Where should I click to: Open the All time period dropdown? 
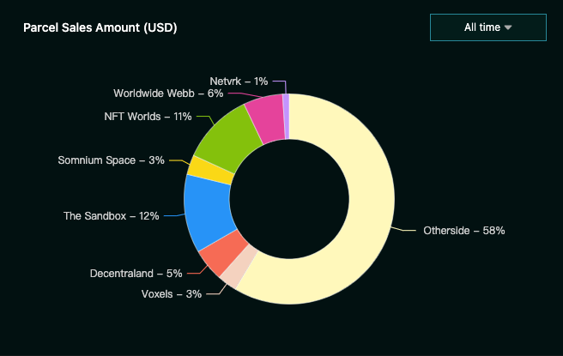488,27
